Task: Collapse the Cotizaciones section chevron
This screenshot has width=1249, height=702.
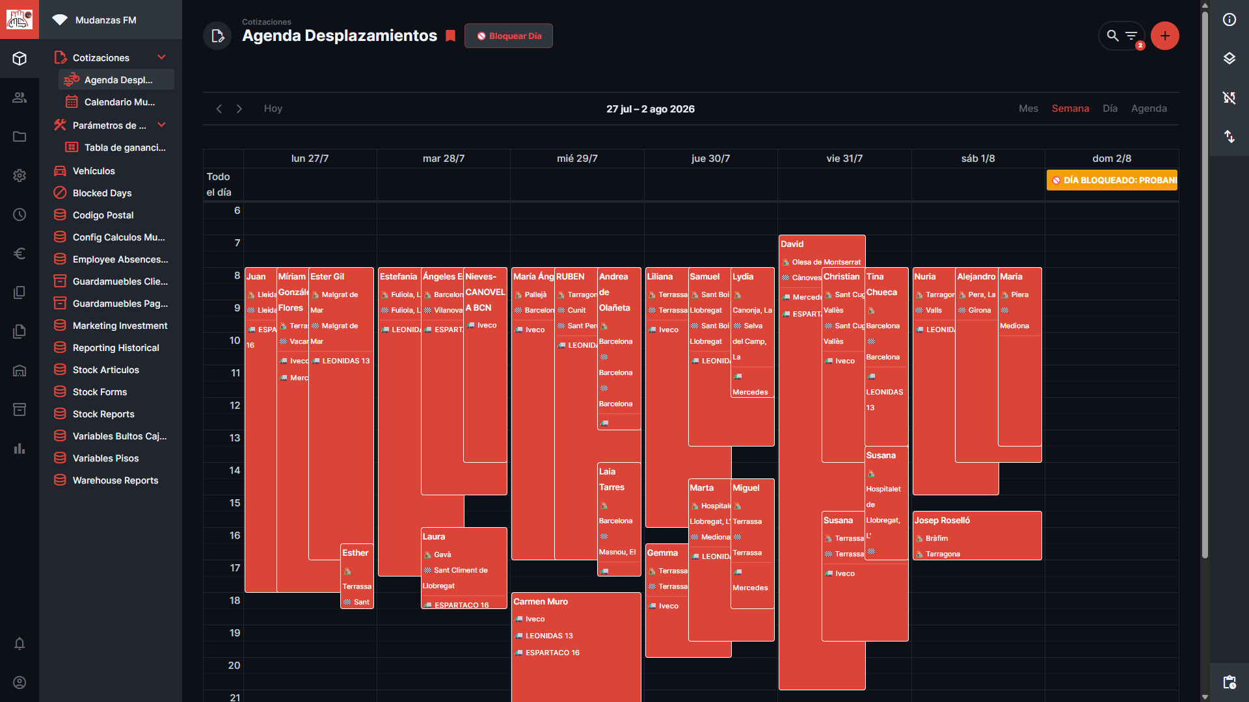Action: click(x=161, y=57)
